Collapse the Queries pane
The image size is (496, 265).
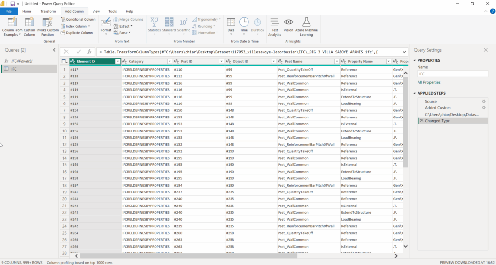point(54,50)
